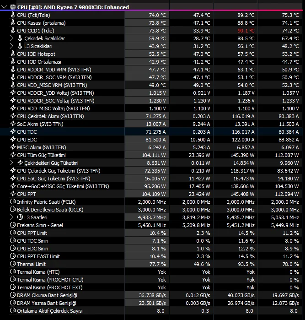Click thermometer icon beside CPU Kasası (ortalama)
This screenshot has width=305, height=320.
coord(13,22)
